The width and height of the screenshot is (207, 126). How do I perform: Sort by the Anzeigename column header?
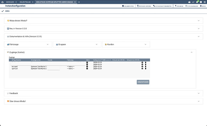coord(36,60)
